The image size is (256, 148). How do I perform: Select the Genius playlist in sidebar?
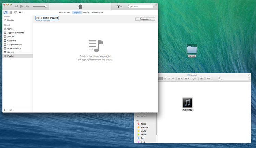pyautogui.click(x=10, y=29)
